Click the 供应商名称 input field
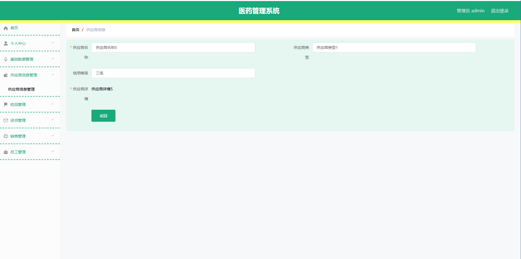521x259 pixels. coord(173,47)
